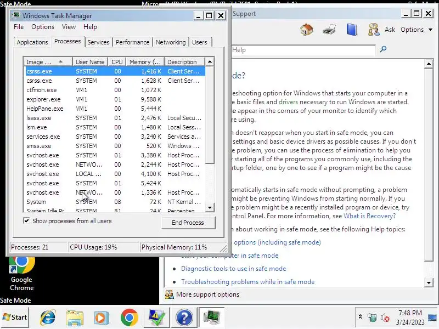Screen dimensions: 439x329
Task: Switch to Task Manager taskbar button
Action: pos(212,318)
